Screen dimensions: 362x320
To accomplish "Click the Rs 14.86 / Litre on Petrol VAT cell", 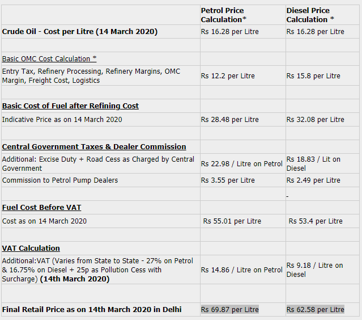I will pos(241,270).
